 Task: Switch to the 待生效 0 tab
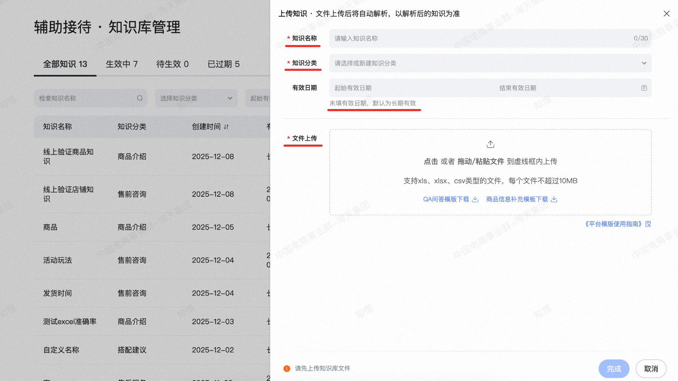tap(172, 64)
